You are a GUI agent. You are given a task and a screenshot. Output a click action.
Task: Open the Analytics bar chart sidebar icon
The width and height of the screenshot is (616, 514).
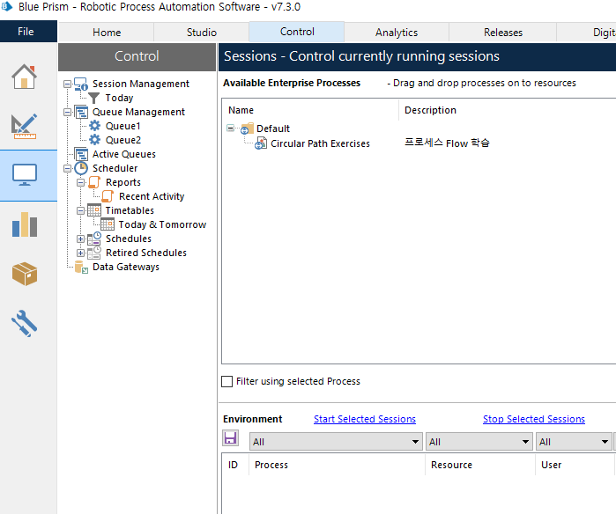[x=25, y=224]
